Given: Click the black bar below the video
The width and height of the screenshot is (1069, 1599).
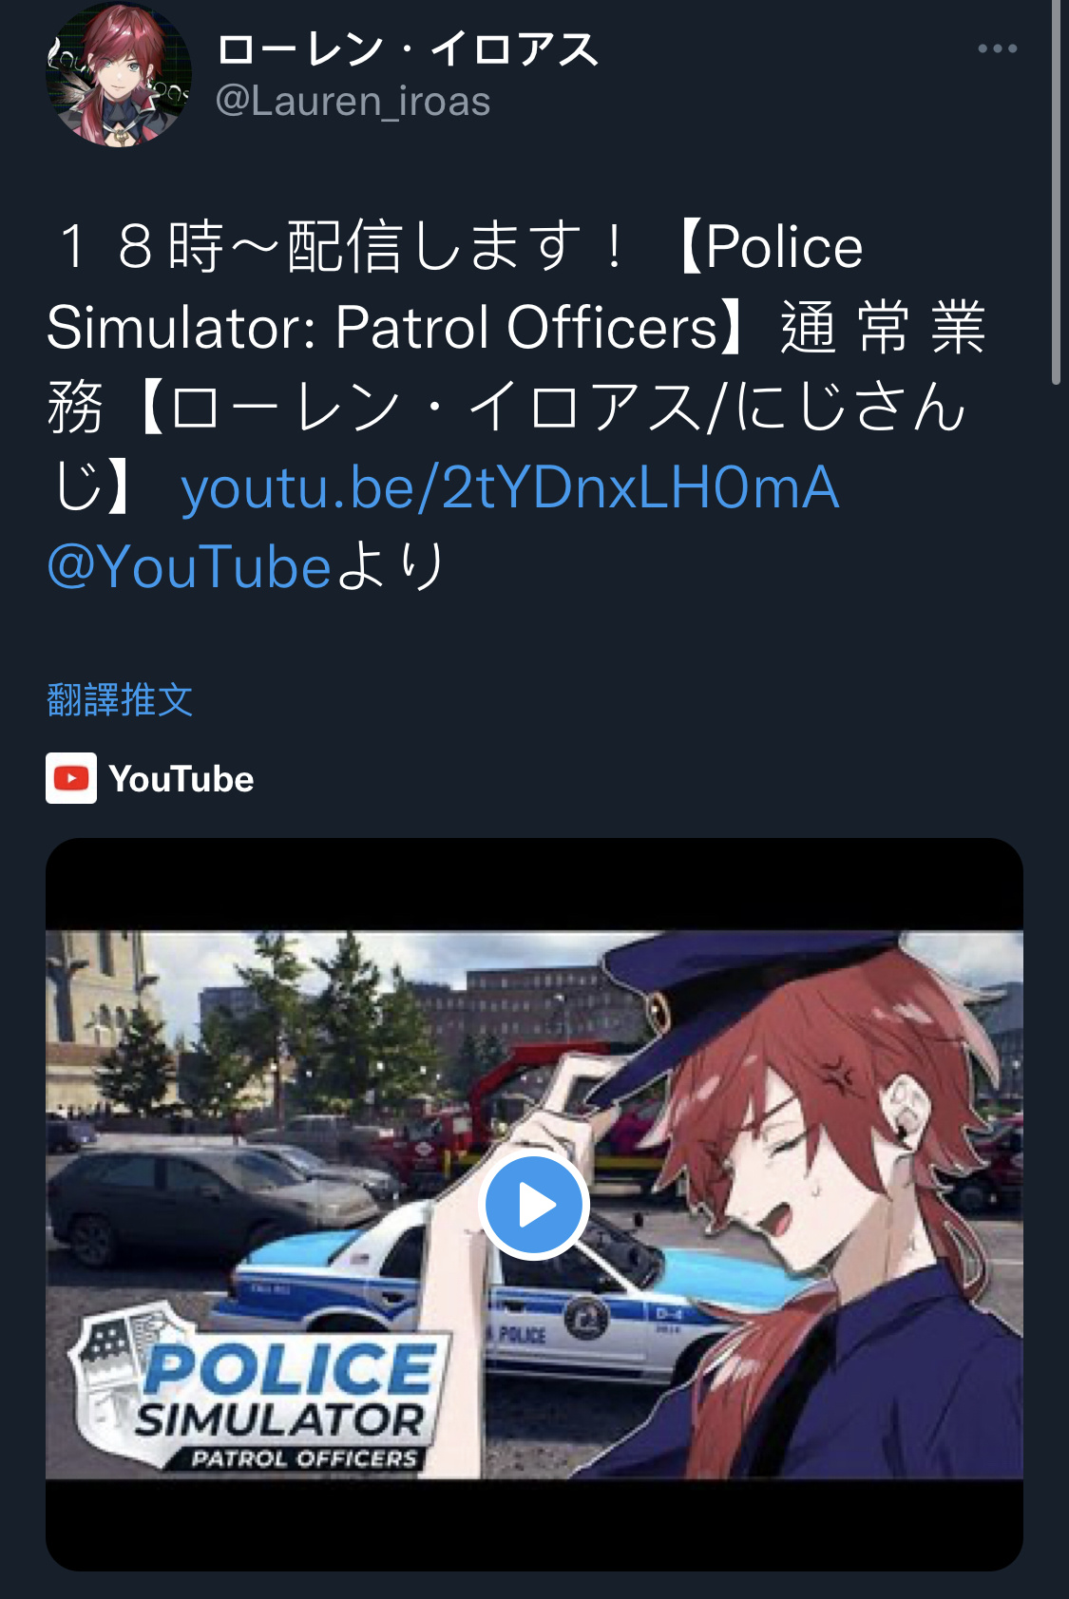Looking at the screenshot, I should click(x=534, y=1524).
